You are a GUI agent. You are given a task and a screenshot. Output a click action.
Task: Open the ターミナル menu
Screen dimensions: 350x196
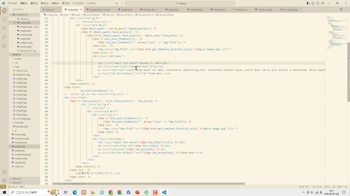[x=78, y=3]
